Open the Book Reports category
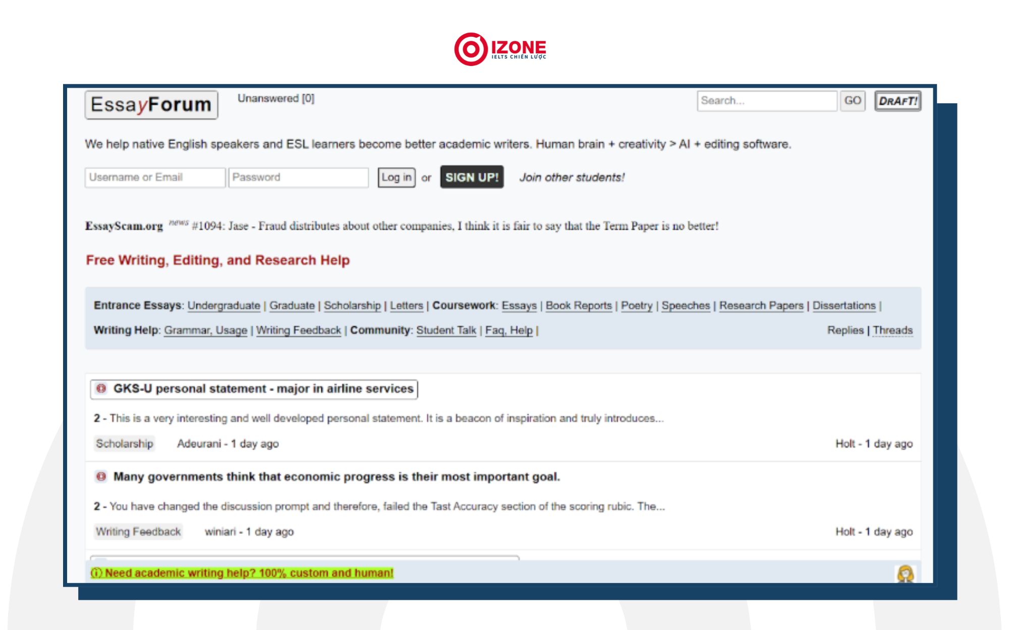Image resolution: width=1009 pixels, height=630 pixels. point(579,305)
